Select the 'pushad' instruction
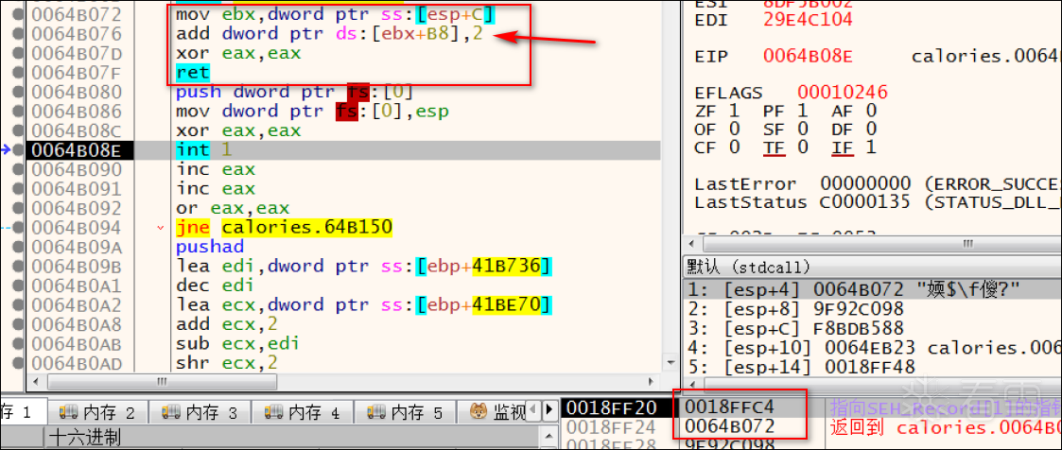1062x450 pixels. [x=210, y=247]
